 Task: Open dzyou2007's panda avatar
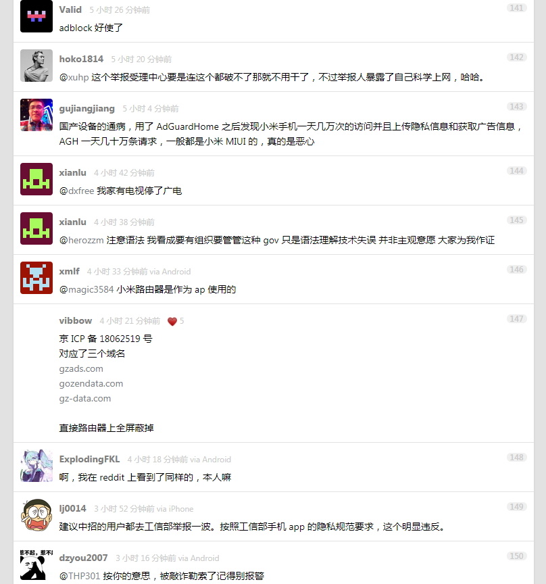[x=36, y=564]
